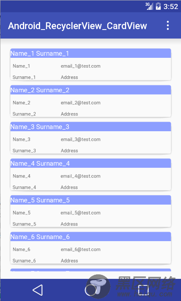This screenshot has height=301, width=181.
Task: Click email_4@test.com text
Action: (81, 176)
